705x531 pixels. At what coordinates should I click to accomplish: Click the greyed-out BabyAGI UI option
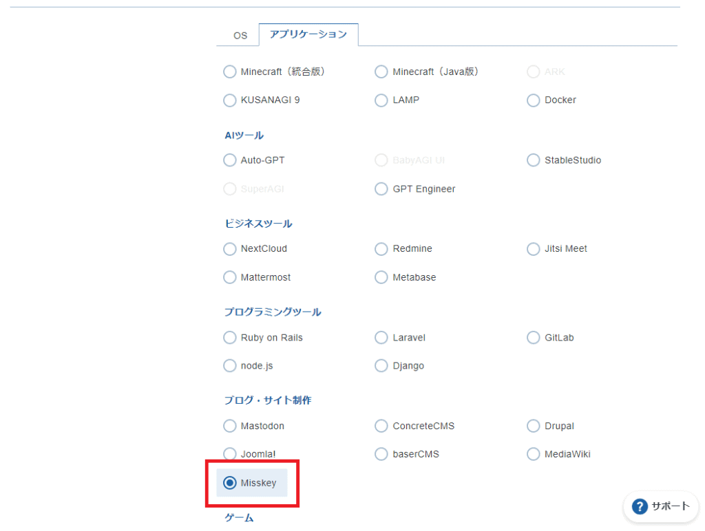381,160
